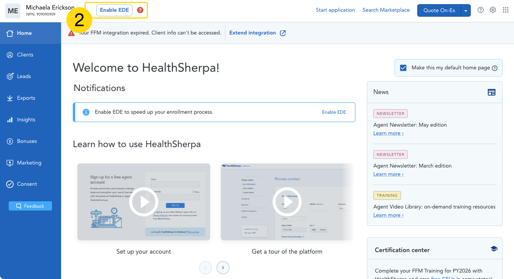Click the external link icon after Extend integration
The height and width of the screenshot is (279, 514).
(283, 33)
